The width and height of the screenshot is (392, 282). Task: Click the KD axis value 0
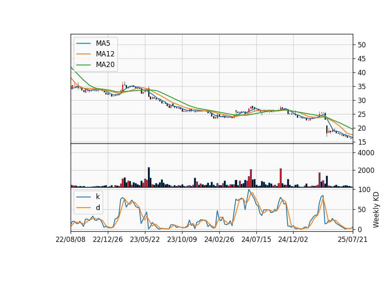click(x=359, y=229)
